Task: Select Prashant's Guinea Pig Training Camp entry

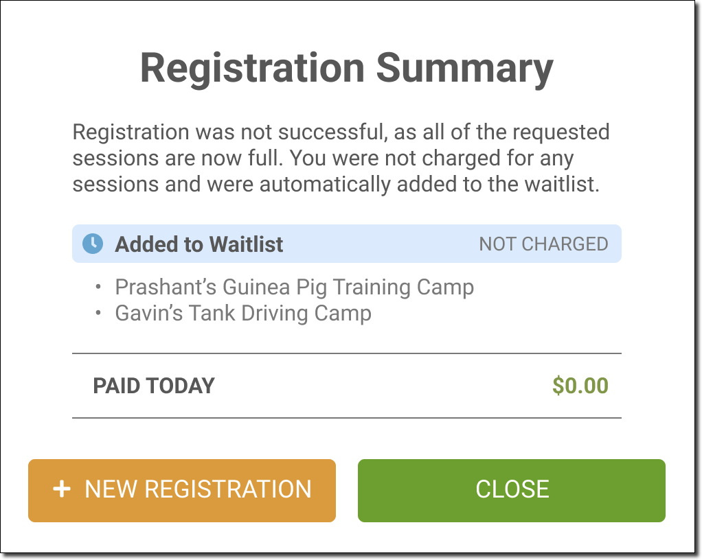Action: (x=294, y=287)
